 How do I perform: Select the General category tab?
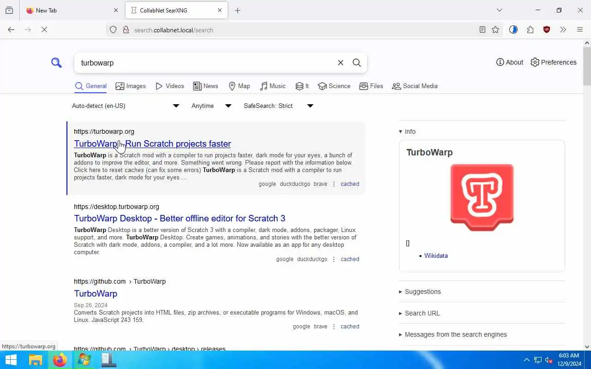coord(90,86)
